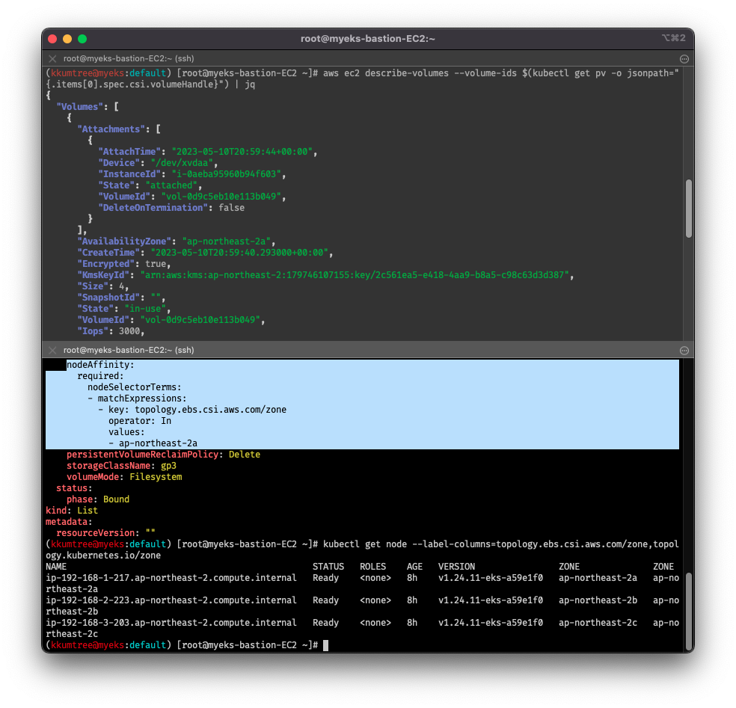Click the persistentVolumeReclaimPolicy: Delete line
The width and height of the screenshot is (736, 708).
[163, 455]
